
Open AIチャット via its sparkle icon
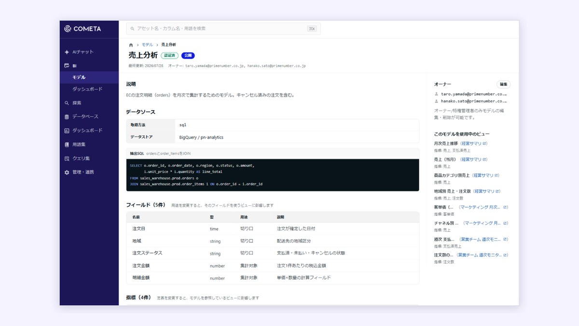(x=67, y=52)
